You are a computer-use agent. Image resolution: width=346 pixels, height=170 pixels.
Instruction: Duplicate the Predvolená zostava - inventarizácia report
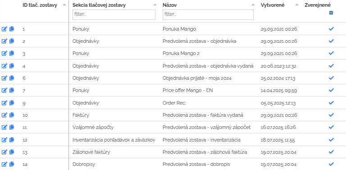pyautogui.click(x=12, y=139)
